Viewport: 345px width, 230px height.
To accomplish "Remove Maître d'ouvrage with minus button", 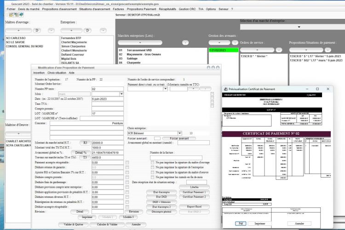I will coord(51,30).
